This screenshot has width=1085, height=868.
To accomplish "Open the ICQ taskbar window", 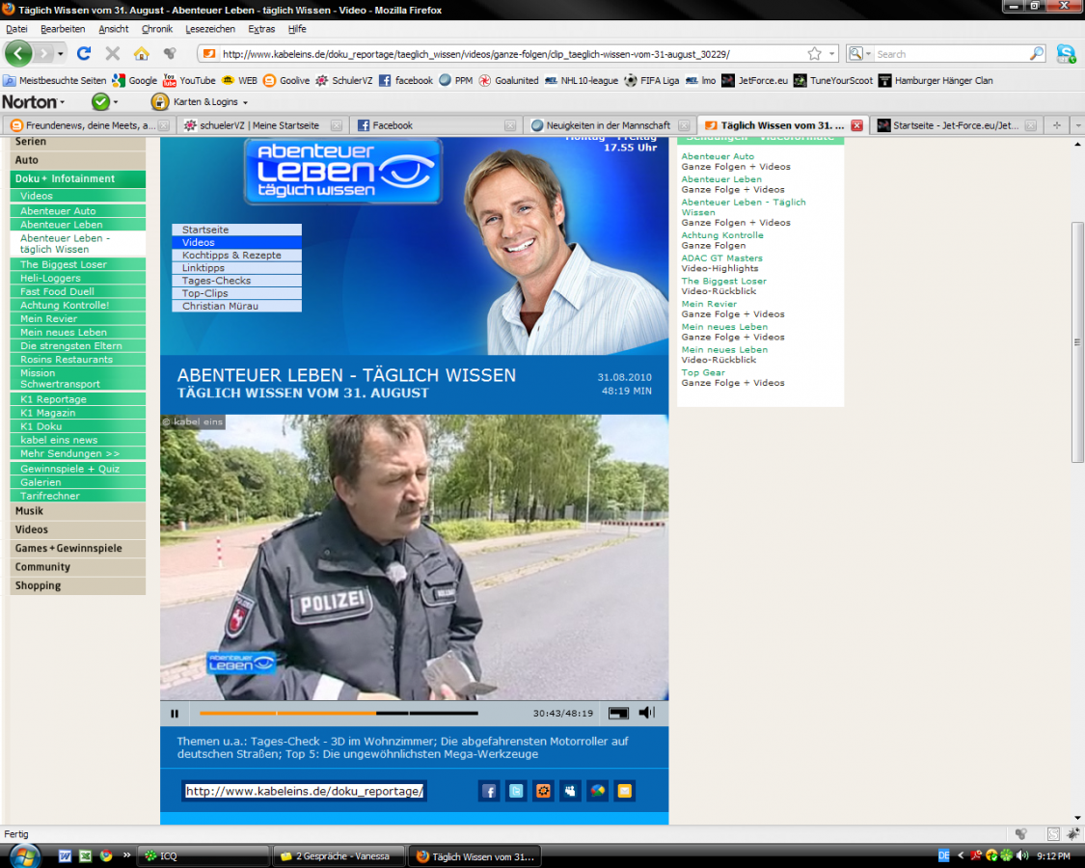I will [x=203, y=856].
